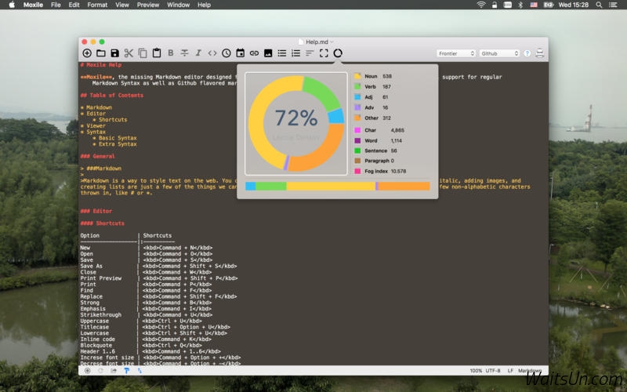This screenshot has width=627, height=392.
Task: Click the magenta Char color swatch
Action: [x=357, y=130]
